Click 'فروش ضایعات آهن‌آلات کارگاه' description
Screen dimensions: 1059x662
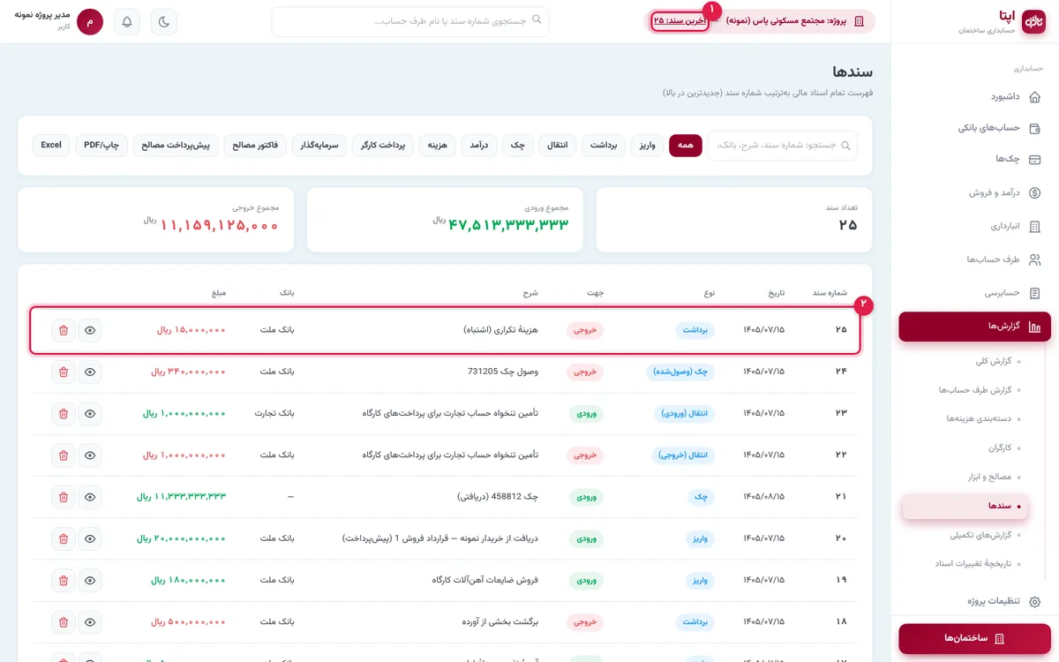click(485, 580)
